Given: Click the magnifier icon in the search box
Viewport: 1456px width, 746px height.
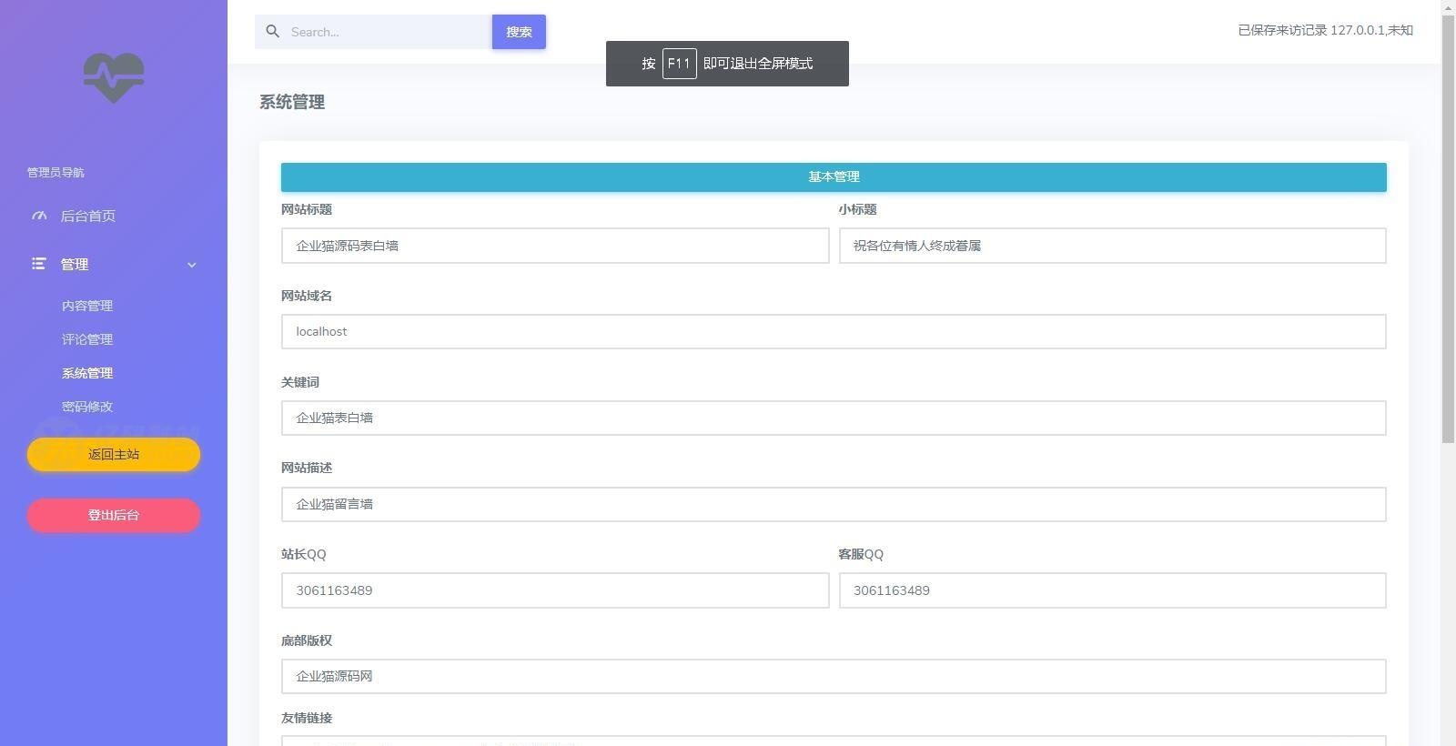Looking at the screenshot, I should tap(272, 32).
